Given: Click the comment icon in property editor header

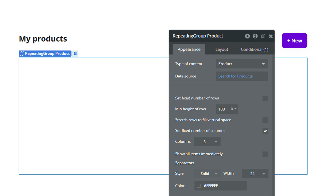Looking at the screenshot, I should pyautogui.click(x=263, y=36).
